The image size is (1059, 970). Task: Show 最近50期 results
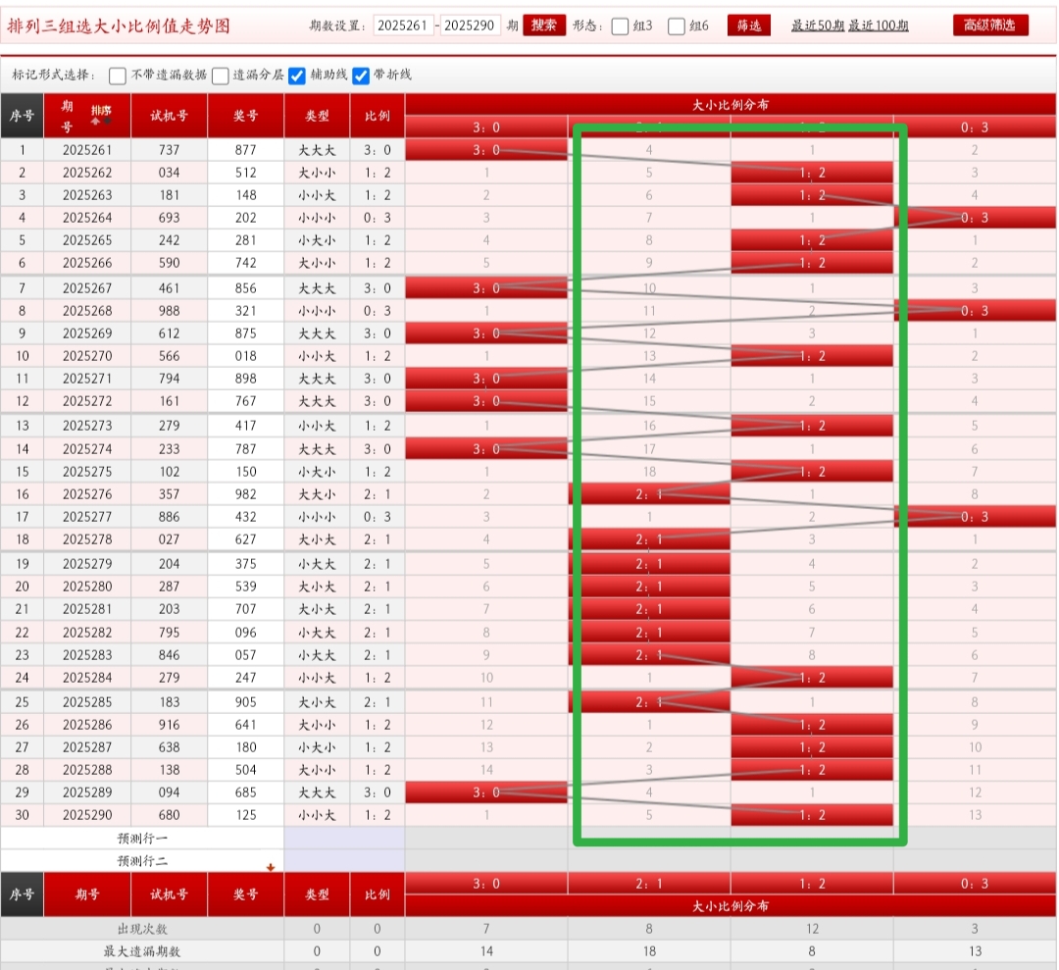[817, 26]
